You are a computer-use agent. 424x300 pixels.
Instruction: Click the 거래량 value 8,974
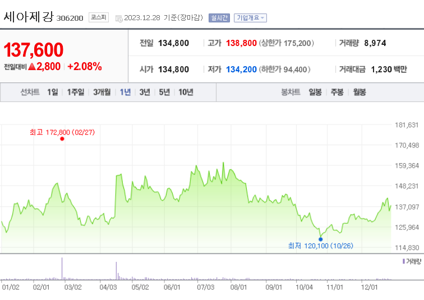375,43
